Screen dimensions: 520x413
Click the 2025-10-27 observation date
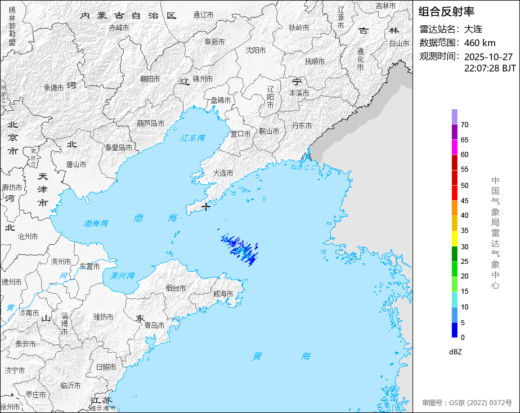[488, 57]
